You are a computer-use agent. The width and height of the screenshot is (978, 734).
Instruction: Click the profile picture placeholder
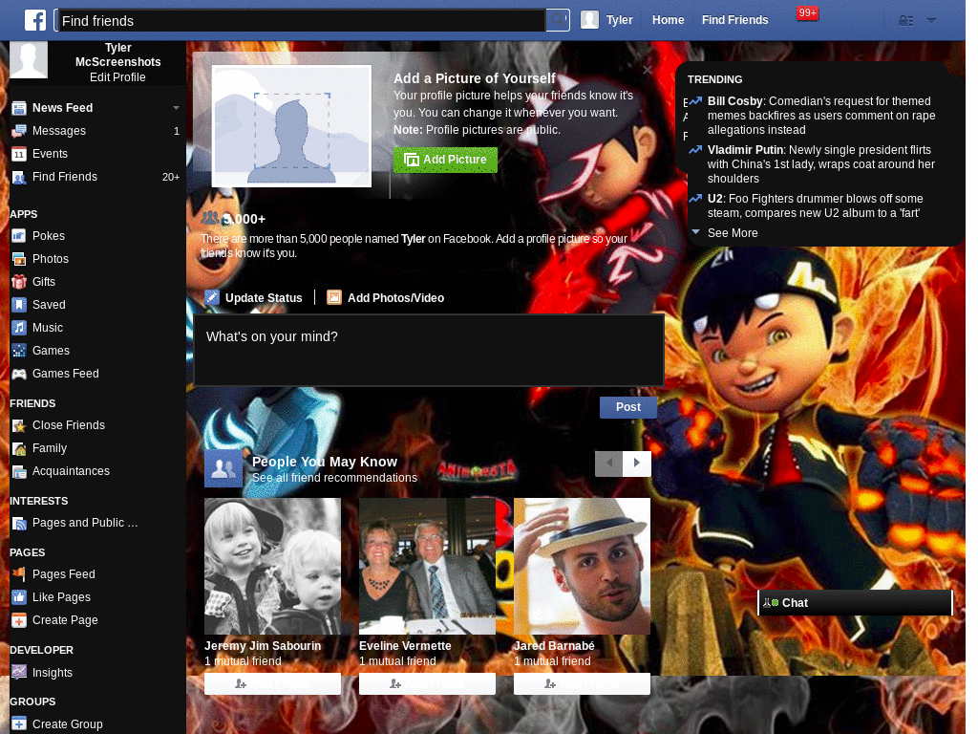pyautogui.click(x=291, y=125)
